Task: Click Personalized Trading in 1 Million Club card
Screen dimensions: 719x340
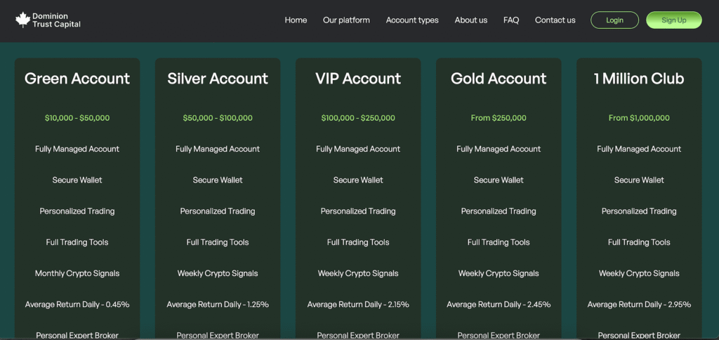Action: (x=639, y=211)
